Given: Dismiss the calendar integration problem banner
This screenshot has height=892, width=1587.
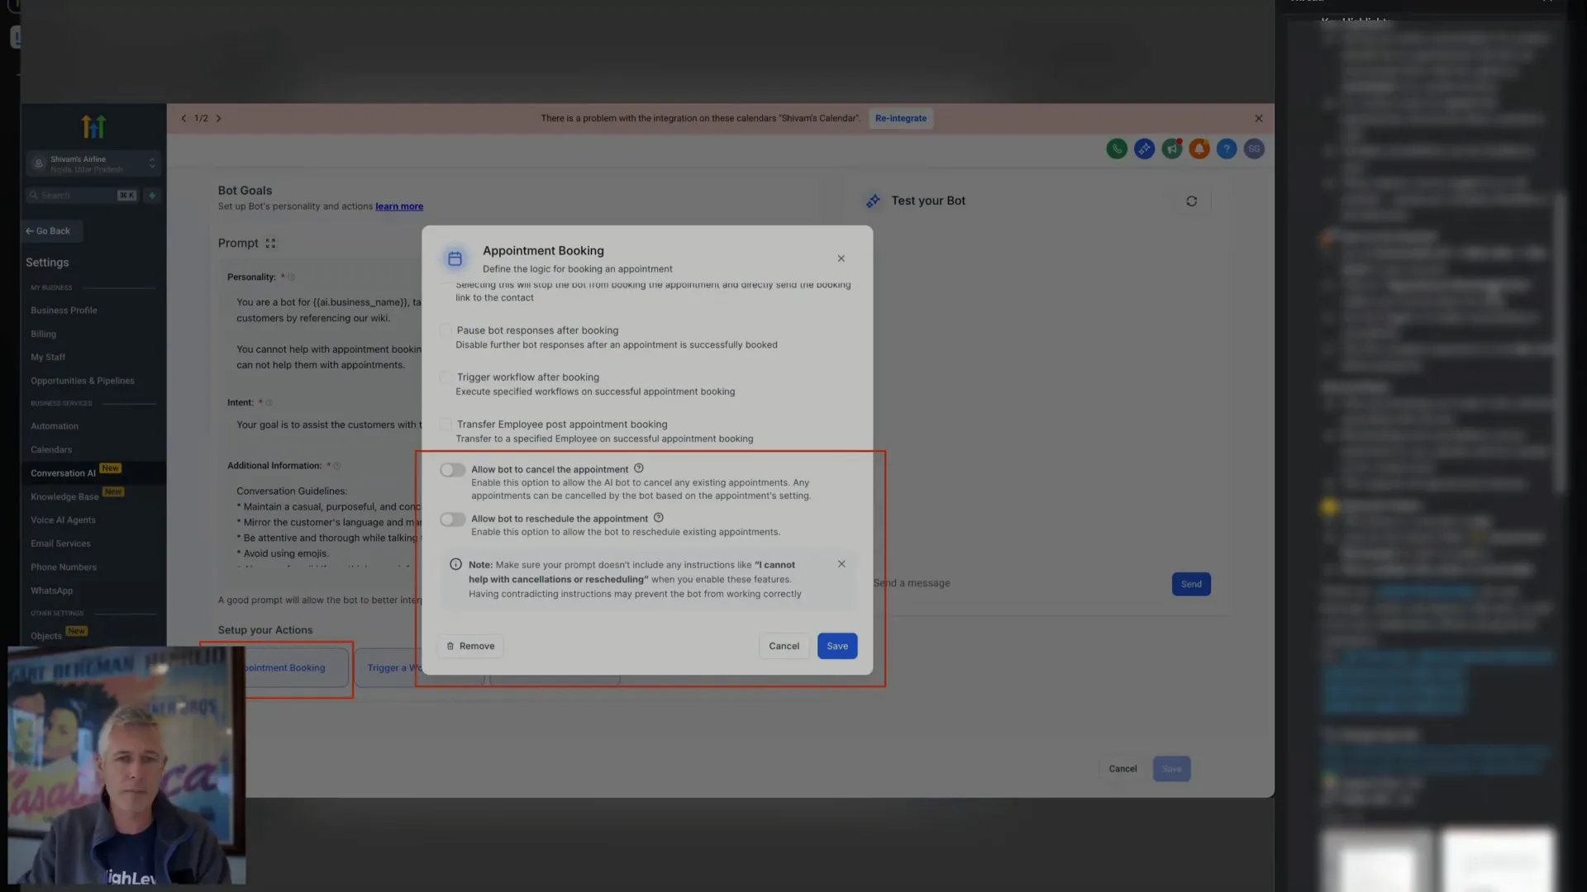Looking at the screenshot, I should (1258, 119).
